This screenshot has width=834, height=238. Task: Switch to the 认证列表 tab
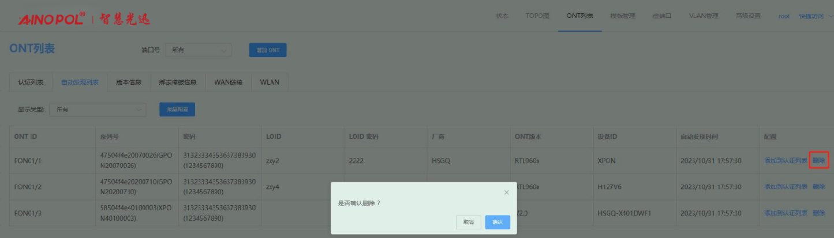click(31, 82)
